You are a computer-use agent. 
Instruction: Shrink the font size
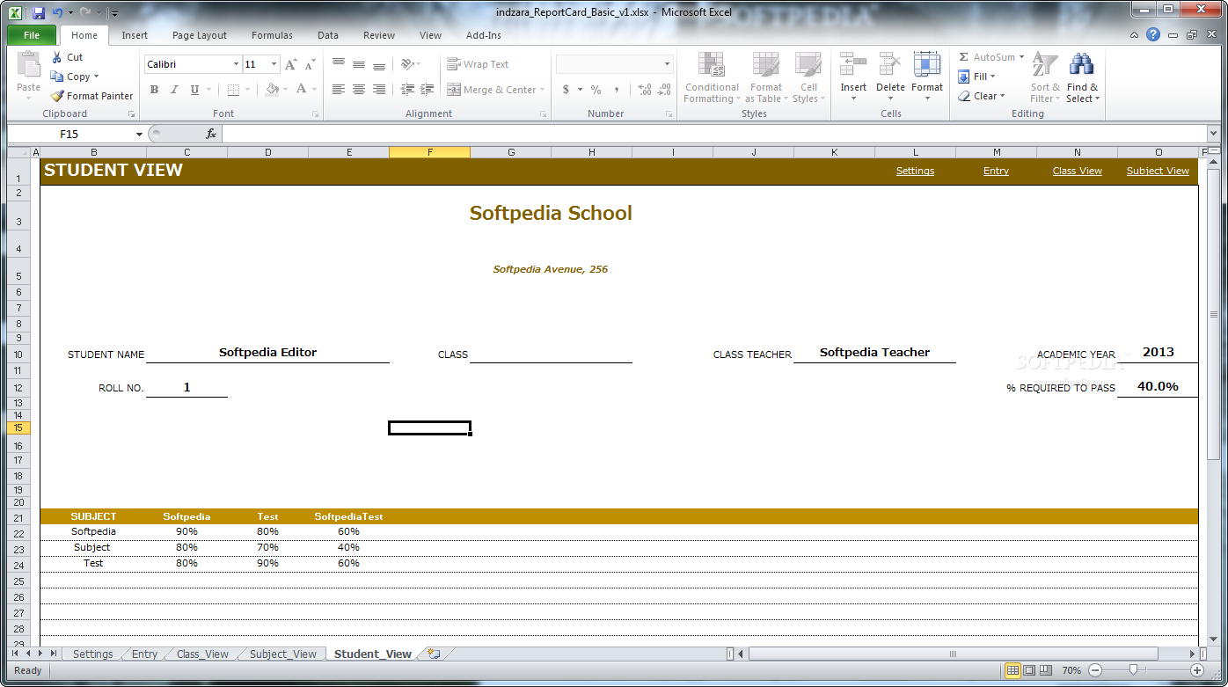[x=310, y=64]
